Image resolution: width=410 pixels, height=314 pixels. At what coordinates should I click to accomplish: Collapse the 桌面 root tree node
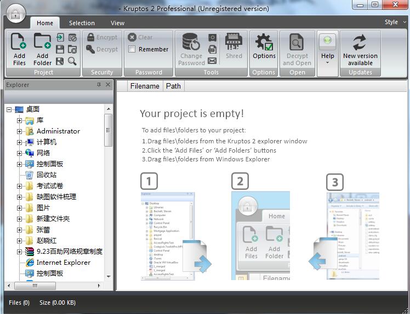[9, 109]
